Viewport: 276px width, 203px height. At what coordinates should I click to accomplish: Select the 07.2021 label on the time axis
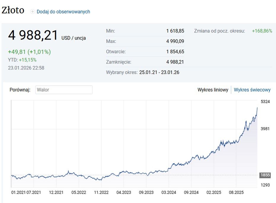[33, 192]
